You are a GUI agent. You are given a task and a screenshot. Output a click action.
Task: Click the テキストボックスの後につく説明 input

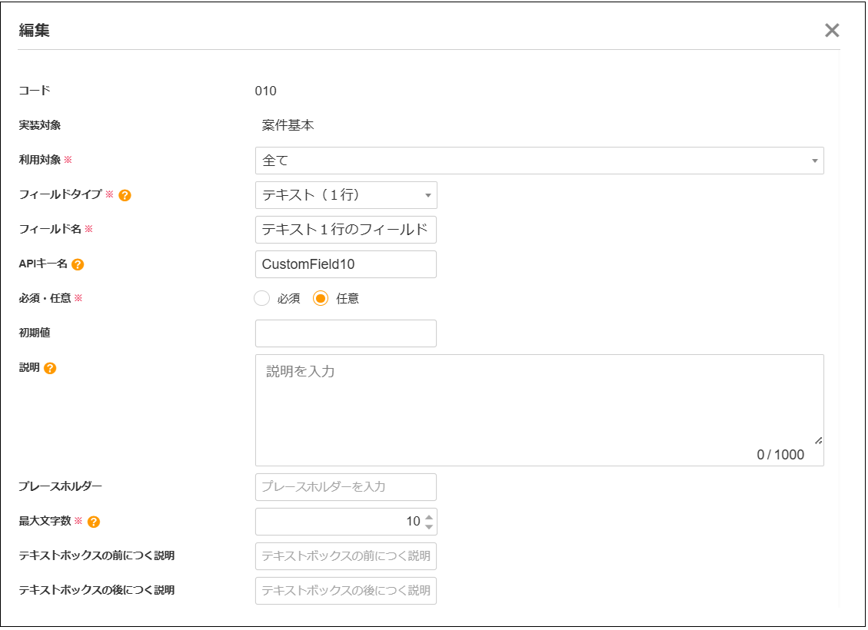346,591
